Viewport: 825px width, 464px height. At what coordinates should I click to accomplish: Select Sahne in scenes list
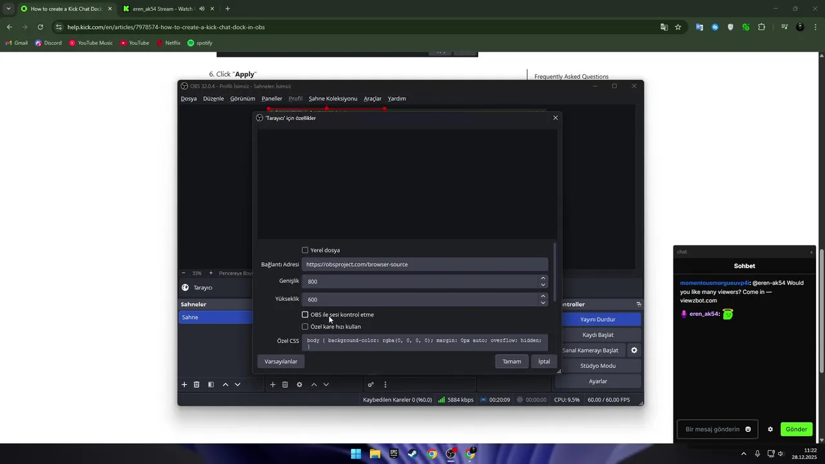click(x=216, y=317)
